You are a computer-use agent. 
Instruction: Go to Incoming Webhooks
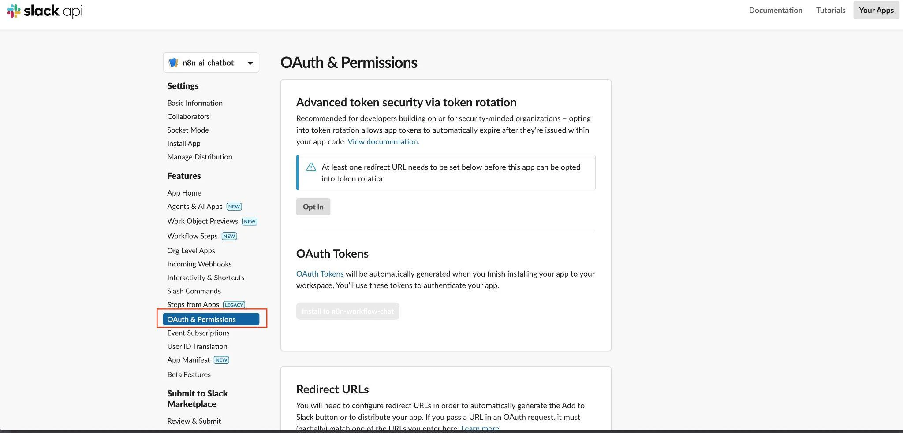(x=199, y=264)
